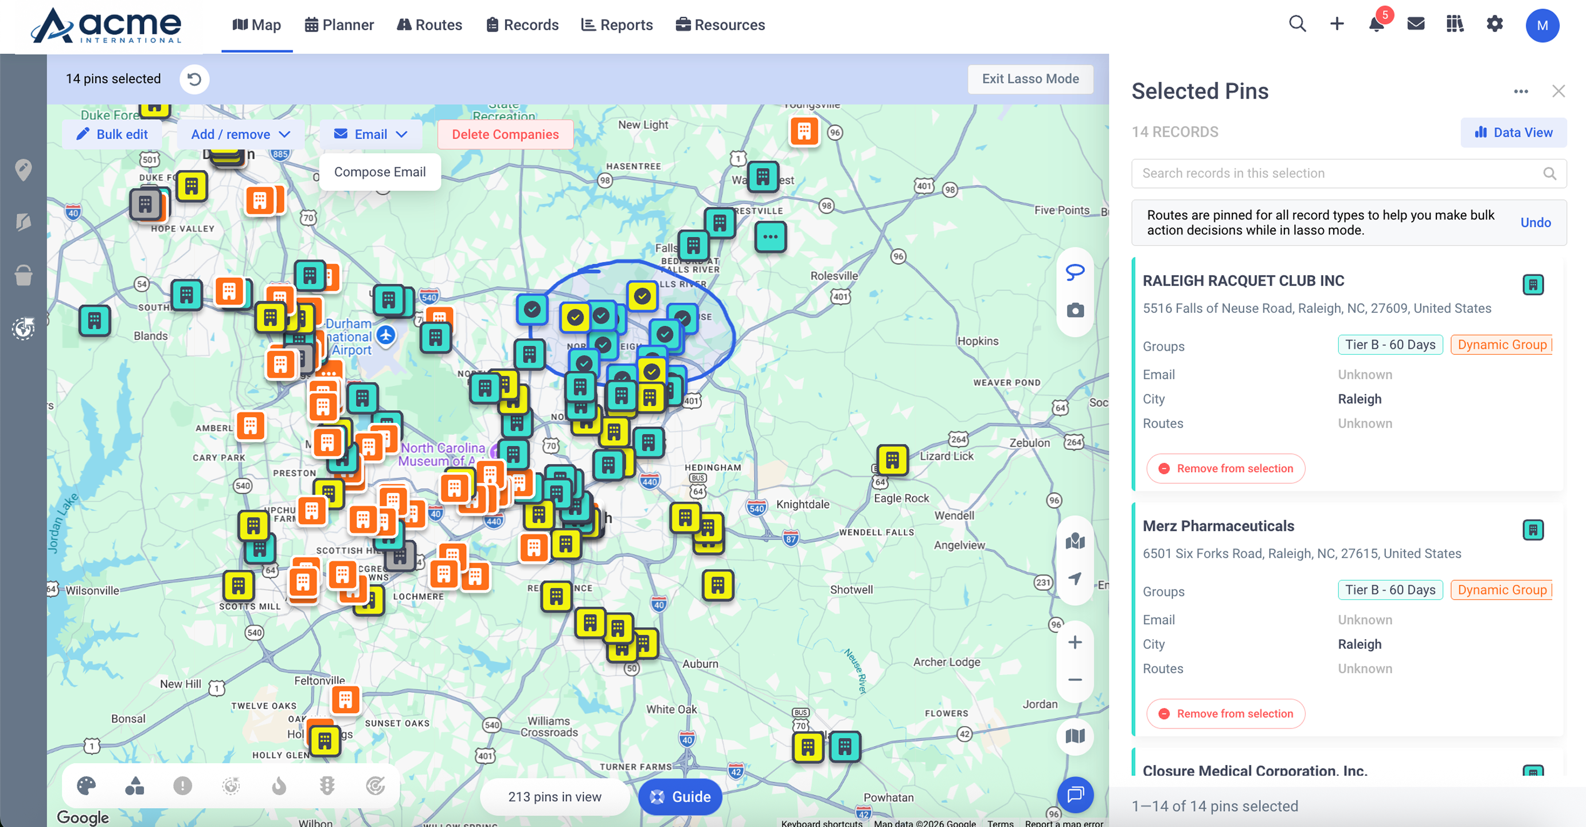This screenshot has height=827, width=1586.
Task: Open the Reports tab
Action: (617, 25)
